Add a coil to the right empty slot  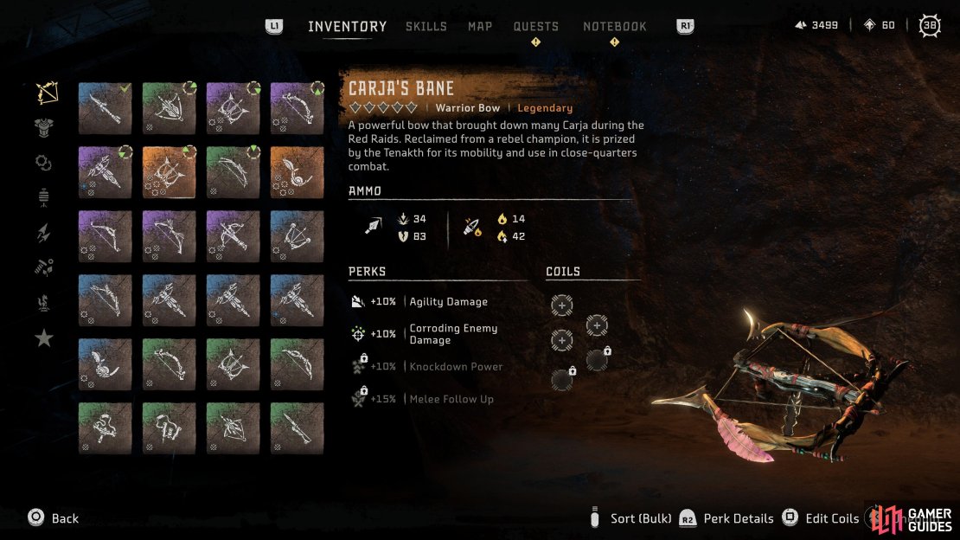(597, 325)
